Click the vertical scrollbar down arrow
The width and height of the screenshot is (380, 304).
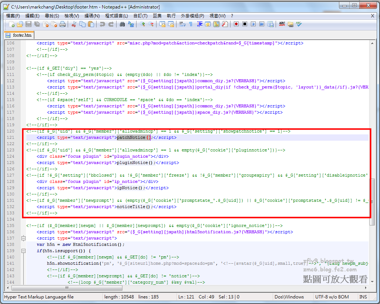pos(372,281)
